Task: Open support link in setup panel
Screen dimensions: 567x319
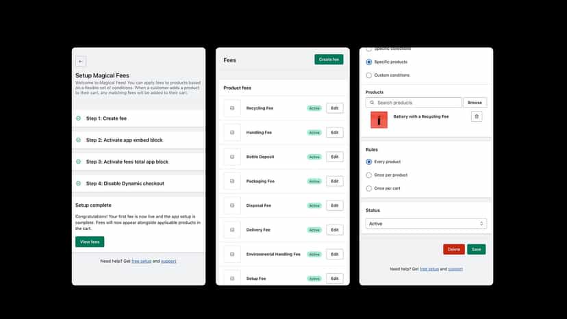Action: point(168,261)
